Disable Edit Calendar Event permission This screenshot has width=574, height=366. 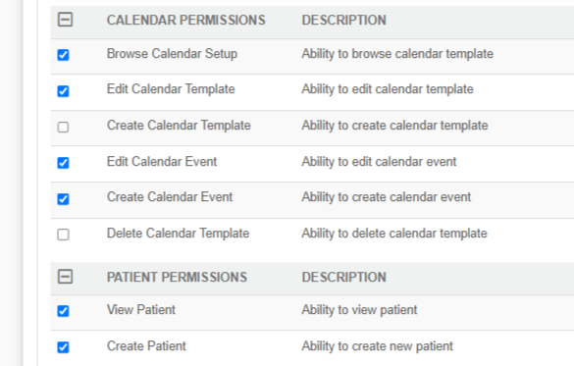(x=63, y=163)
